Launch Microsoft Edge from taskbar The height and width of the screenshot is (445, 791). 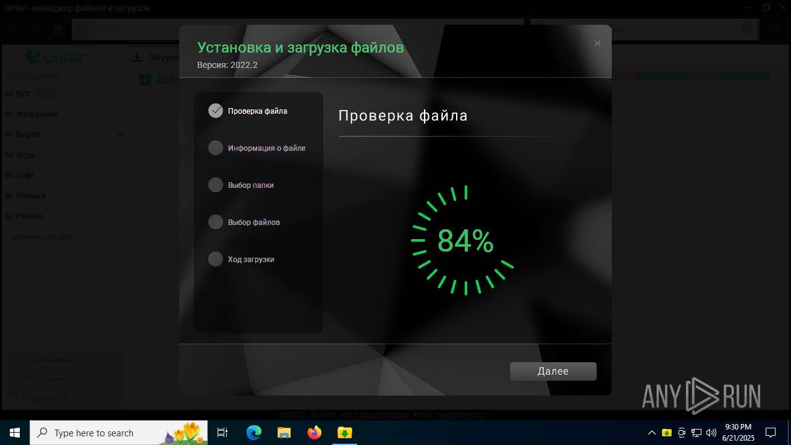point(254,433)
